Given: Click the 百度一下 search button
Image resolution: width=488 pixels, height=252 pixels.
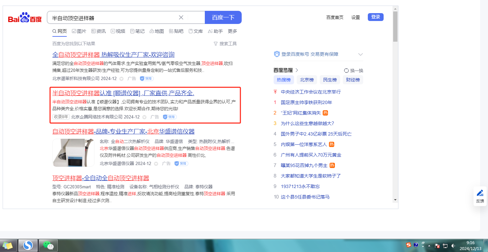Looking at the screenshot, I should pyautogui.click(x=223, y=17).
